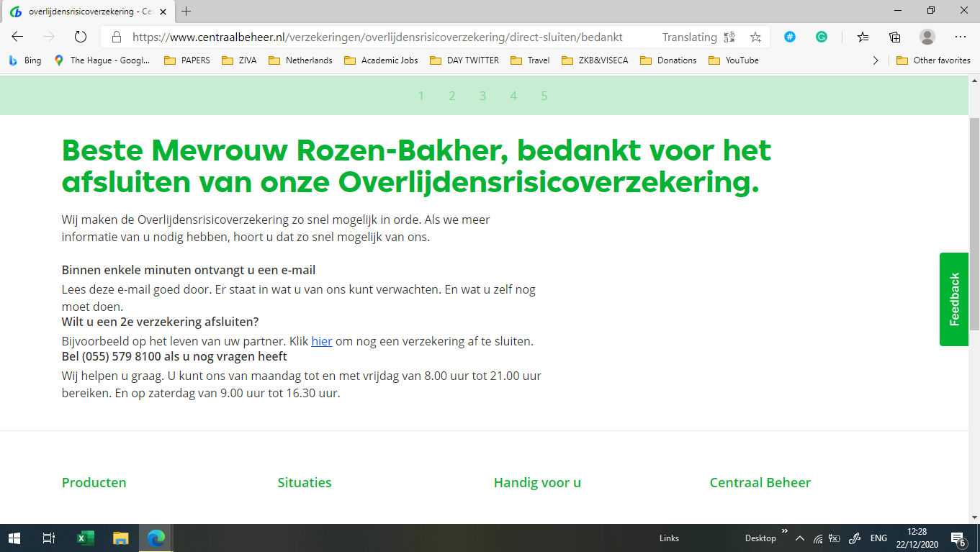Open the Other favorites folder
This screenshot has height=552, width=980.
tap(933, 60)
